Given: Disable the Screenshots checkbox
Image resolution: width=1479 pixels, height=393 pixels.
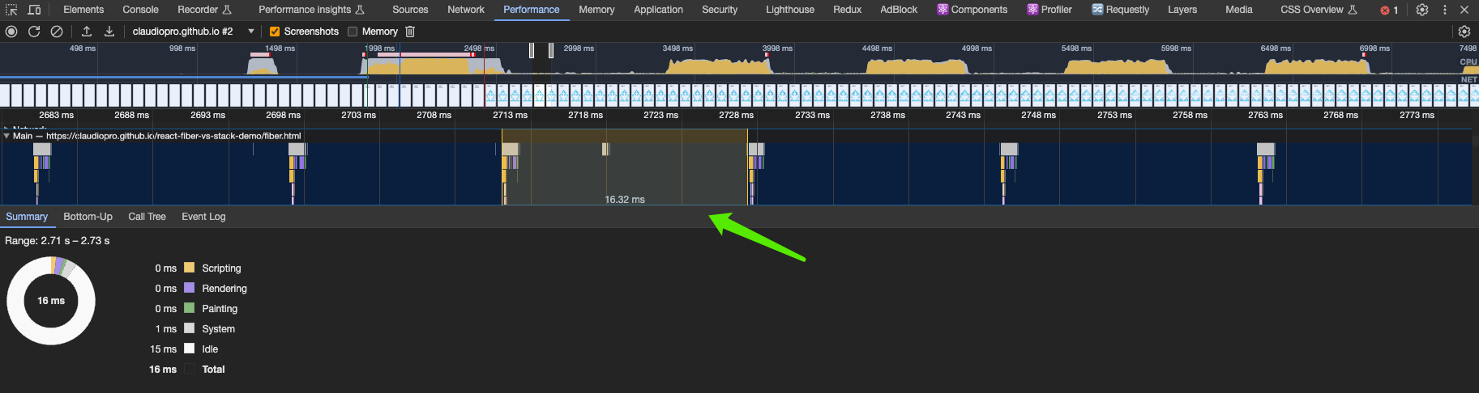Looking at the screenshot, I should click(275, 32).
